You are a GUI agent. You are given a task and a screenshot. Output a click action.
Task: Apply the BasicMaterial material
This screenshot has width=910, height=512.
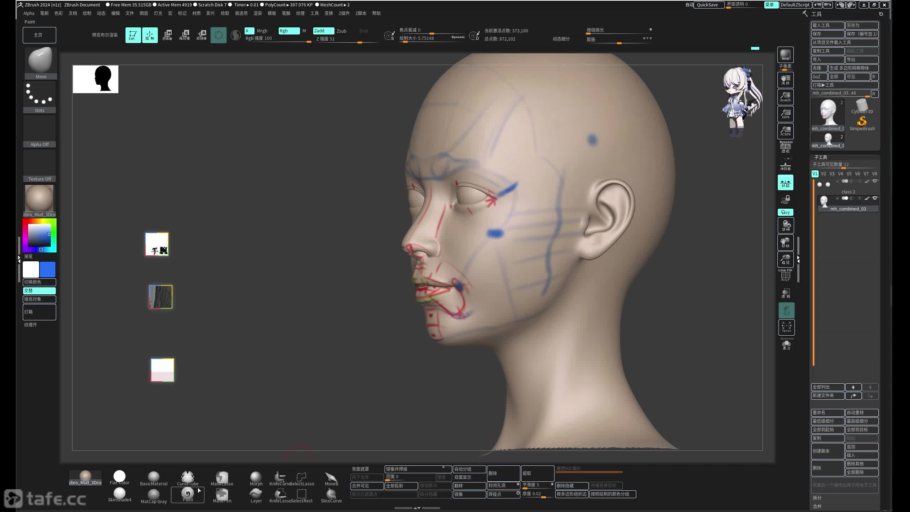(x=154, y=478)
